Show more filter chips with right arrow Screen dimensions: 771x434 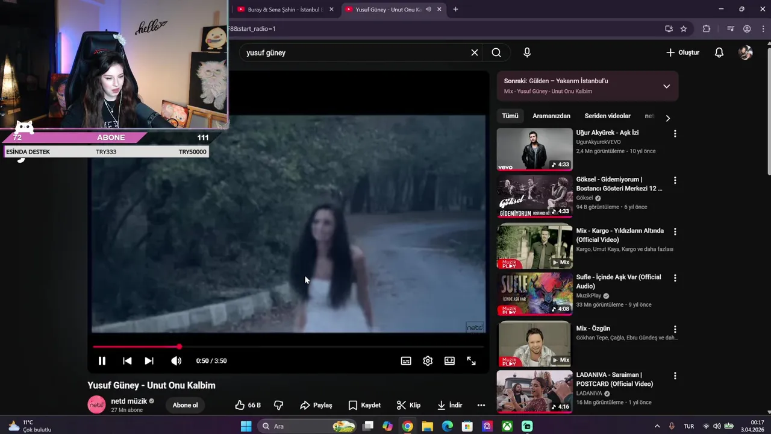click(x=667, y=118)
